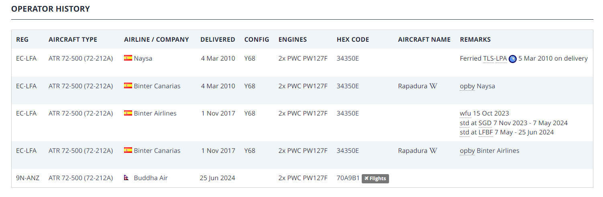The image size is (603, 197).
Task: Select Buddha Air airline name
Action: pyautogui.click(x=151, y=178)
